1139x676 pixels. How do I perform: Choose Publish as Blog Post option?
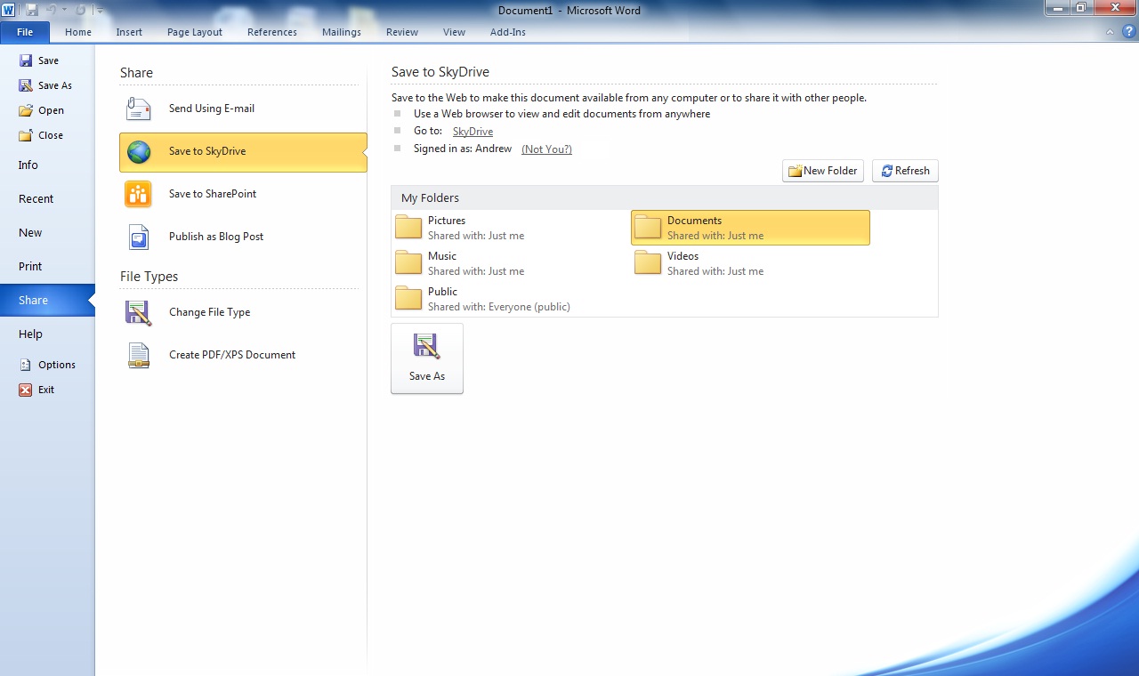tap(243, 237)
